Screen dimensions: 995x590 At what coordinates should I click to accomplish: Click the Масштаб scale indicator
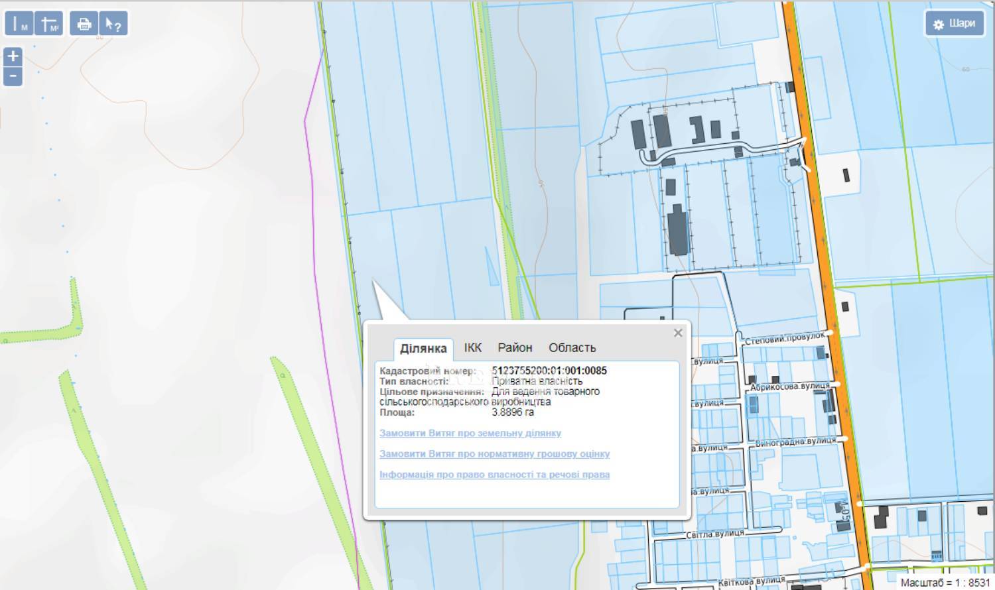(x=945, y=582)
